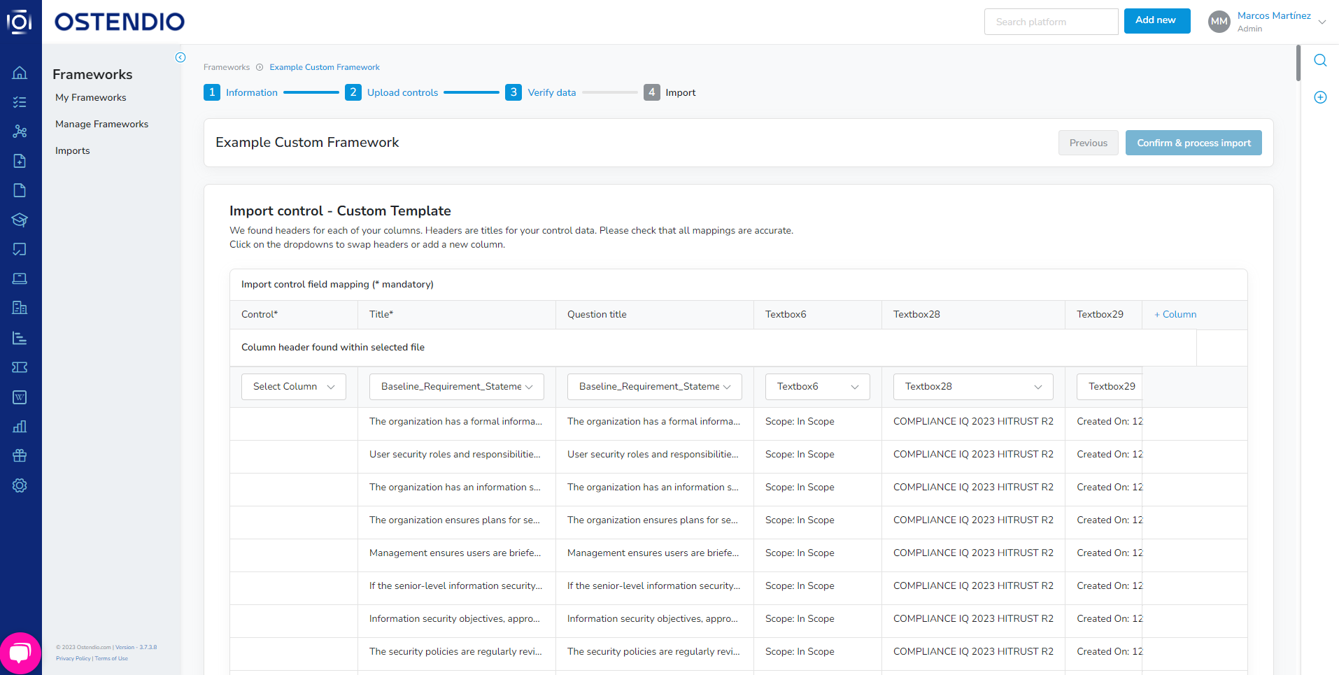The image size is (1339, 675).
Task: Go to the Upload controls step
Action: (402, 92)
